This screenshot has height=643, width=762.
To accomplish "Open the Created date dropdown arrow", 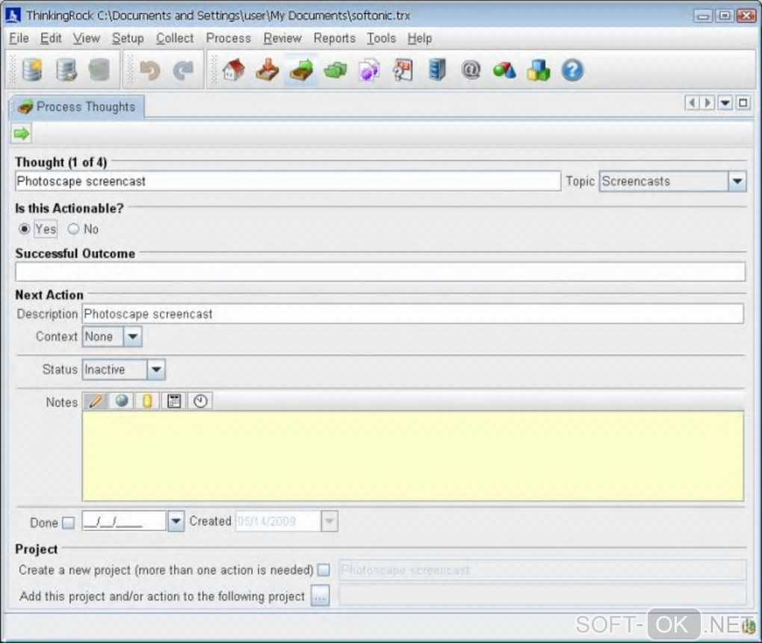I will (x=329, y=521).
